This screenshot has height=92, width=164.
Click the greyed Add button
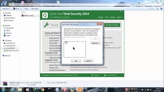95,39
